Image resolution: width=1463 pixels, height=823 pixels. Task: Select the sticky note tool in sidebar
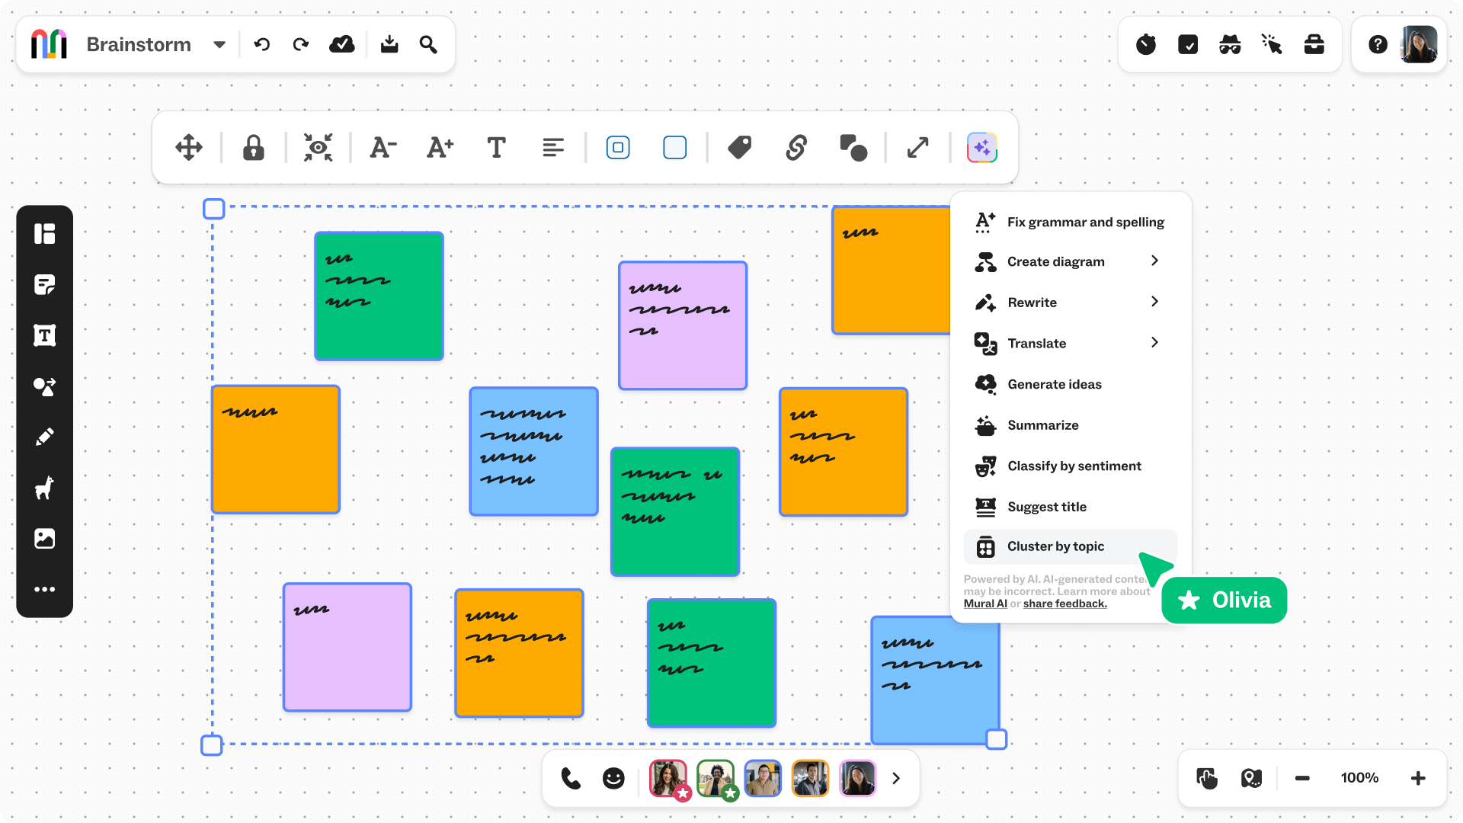pyautogui.click(x=45, y=285)
